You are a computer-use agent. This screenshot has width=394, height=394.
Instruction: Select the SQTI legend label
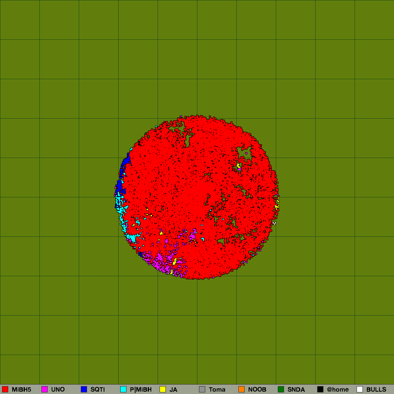pos(97,390)
